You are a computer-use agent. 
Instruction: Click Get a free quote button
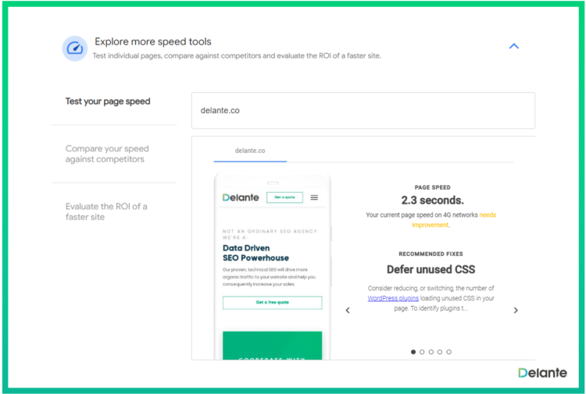pos(272,303)
